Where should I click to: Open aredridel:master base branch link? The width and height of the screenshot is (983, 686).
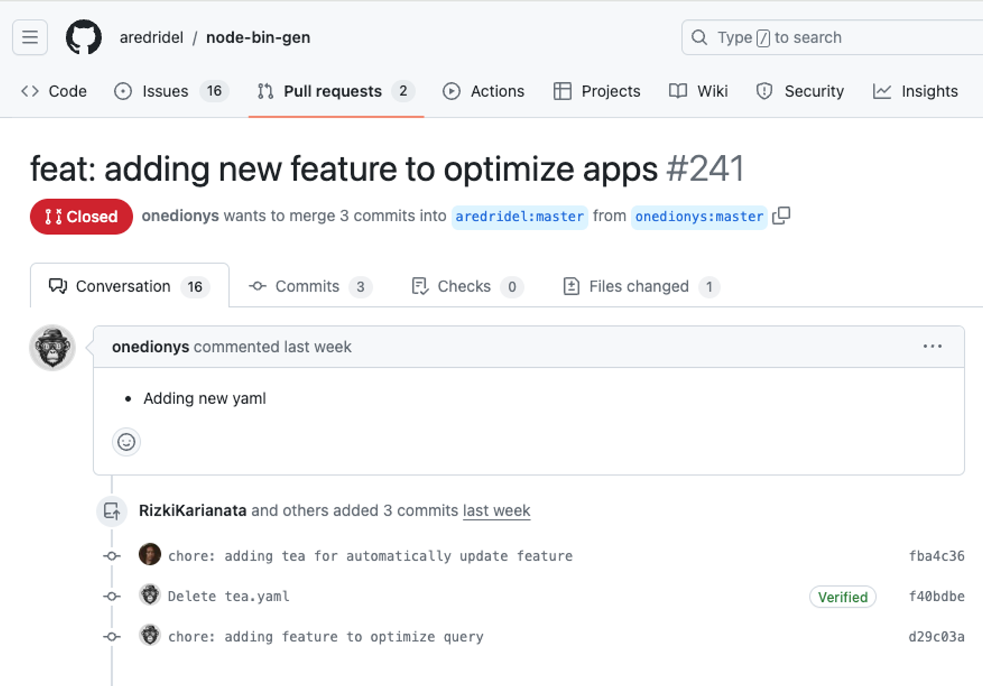coord(520,217)
